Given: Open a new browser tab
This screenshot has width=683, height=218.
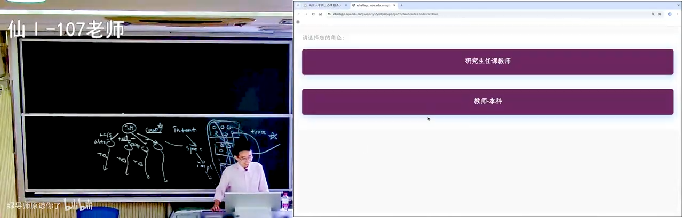Looking at the screenshot, I should pyautogui.click(x=402, y=5).
